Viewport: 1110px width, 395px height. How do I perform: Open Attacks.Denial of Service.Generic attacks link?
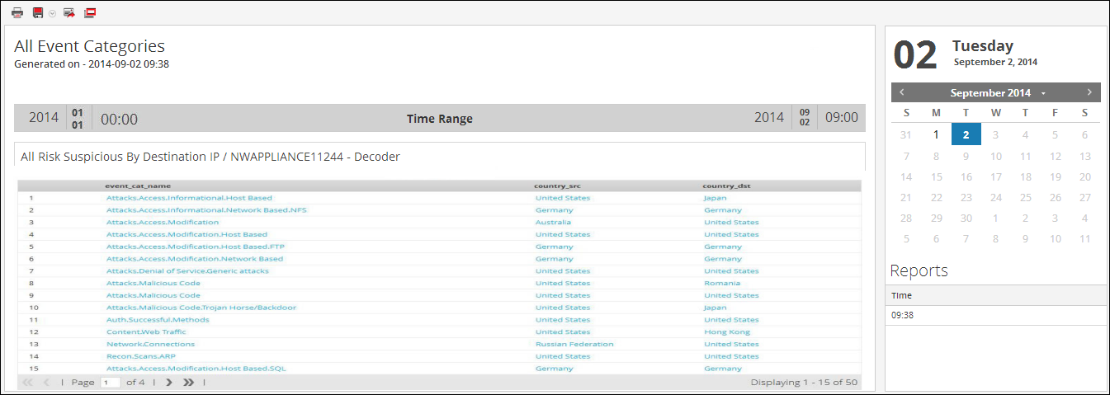coord(187,270)
